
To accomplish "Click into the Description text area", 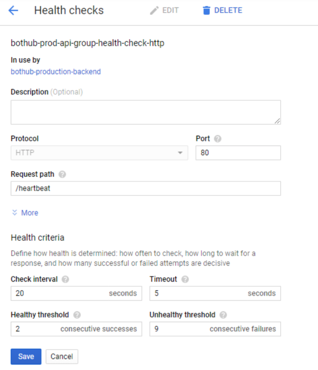I will [146, 112].
